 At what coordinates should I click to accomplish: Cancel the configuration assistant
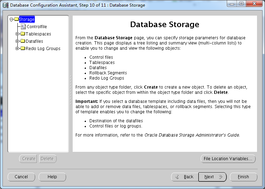click(21, 177)
